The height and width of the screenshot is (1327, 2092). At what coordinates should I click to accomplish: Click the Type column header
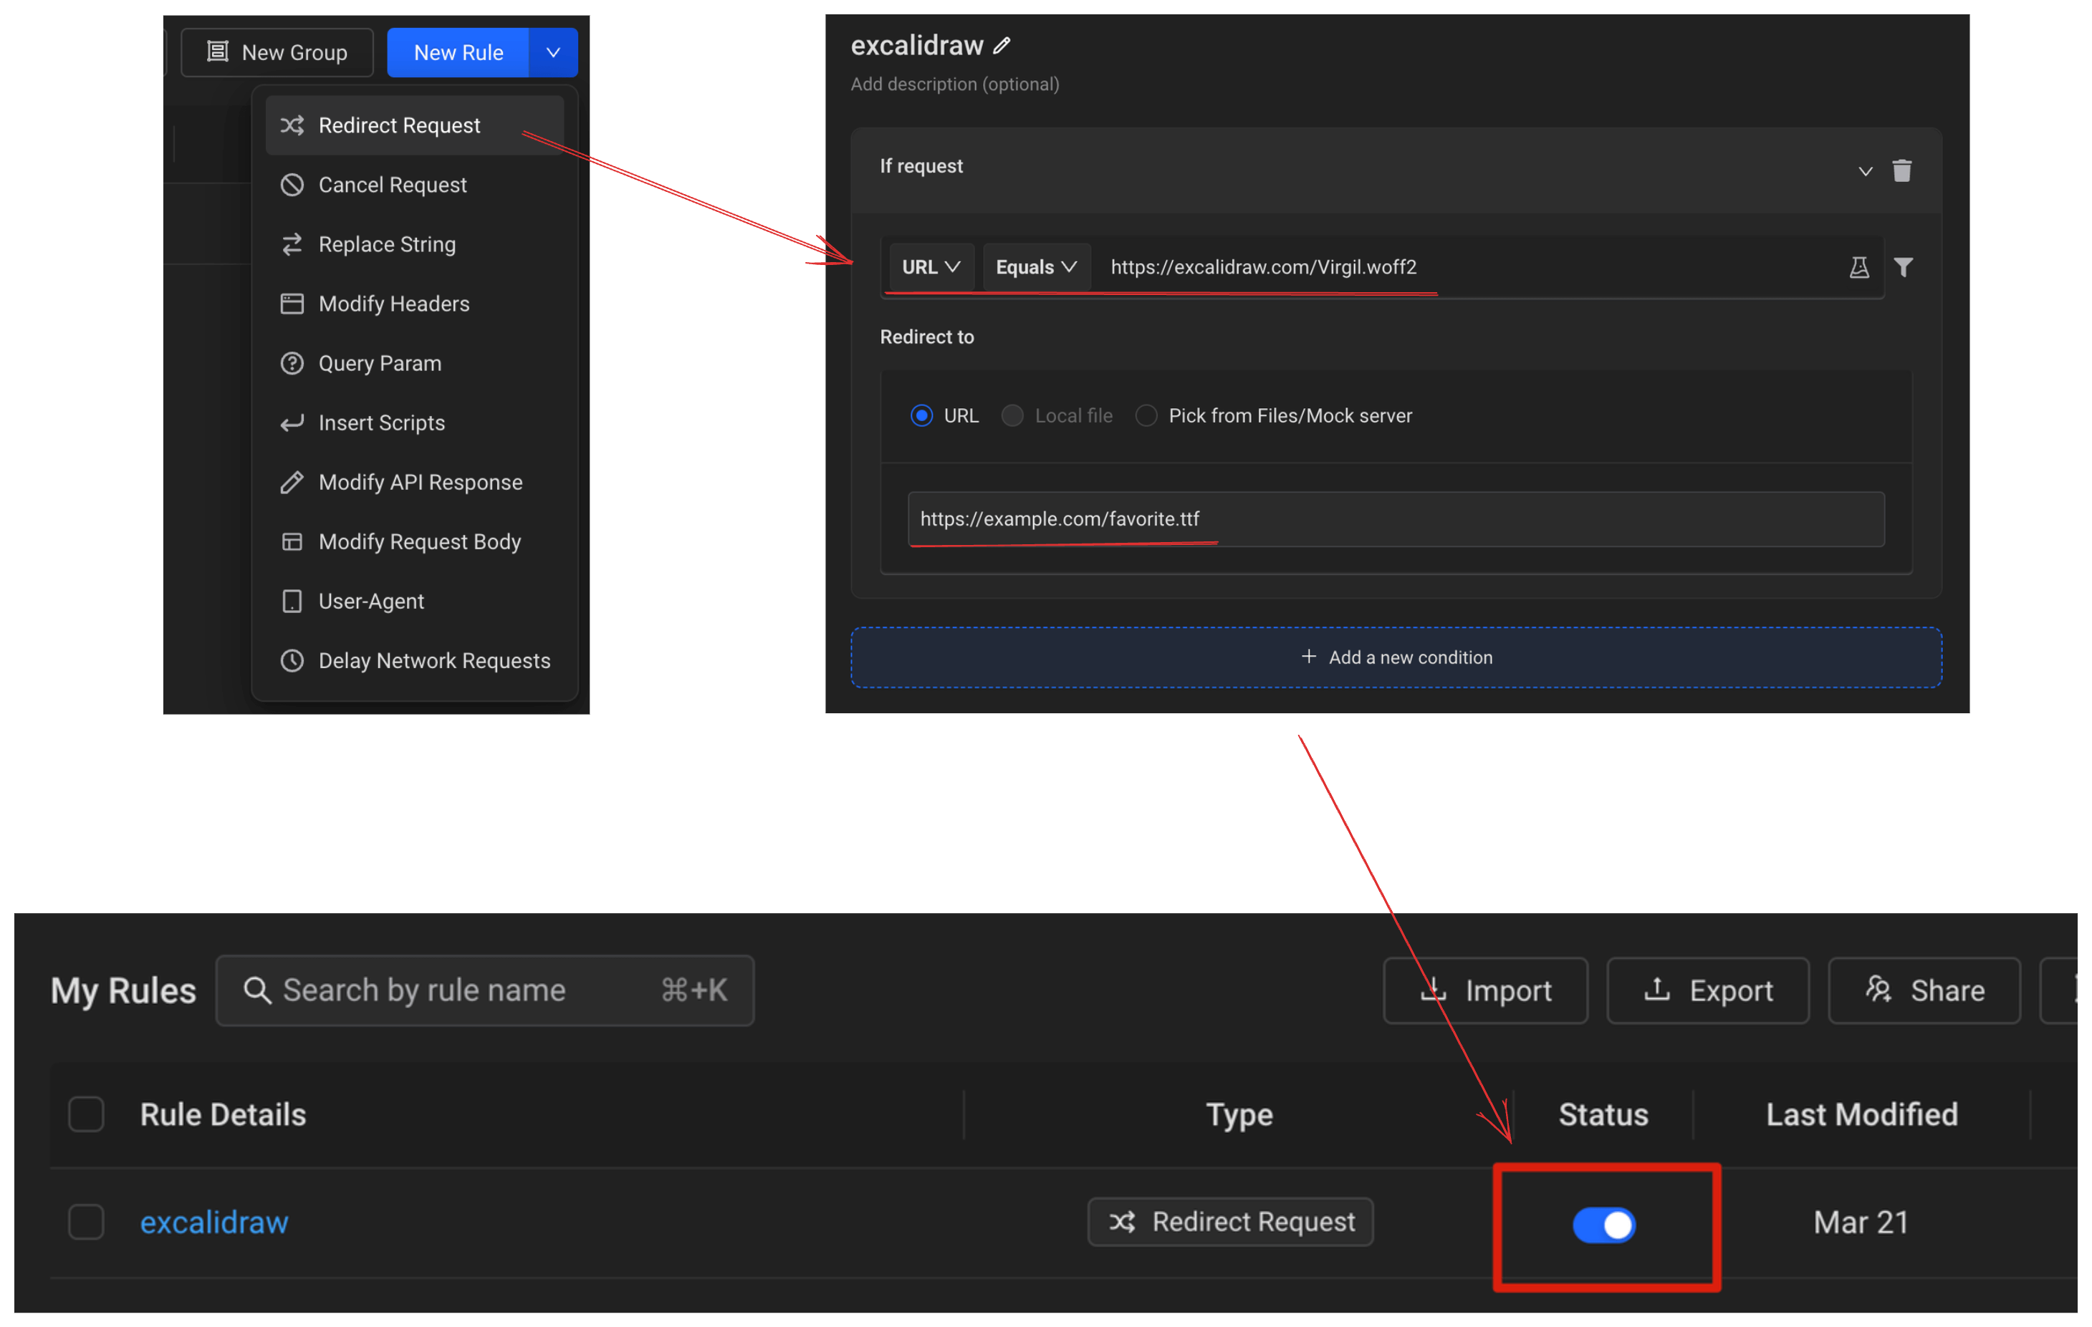[1239, 1114]
